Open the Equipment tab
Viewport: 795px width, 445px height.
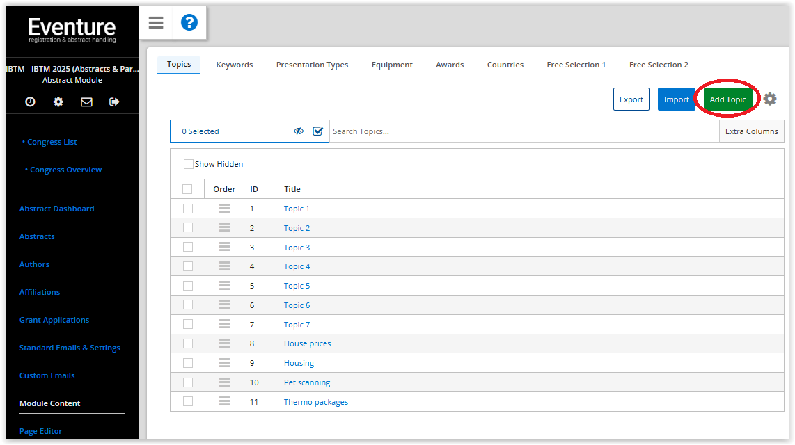pyautogui.click(x=392, y=65)
